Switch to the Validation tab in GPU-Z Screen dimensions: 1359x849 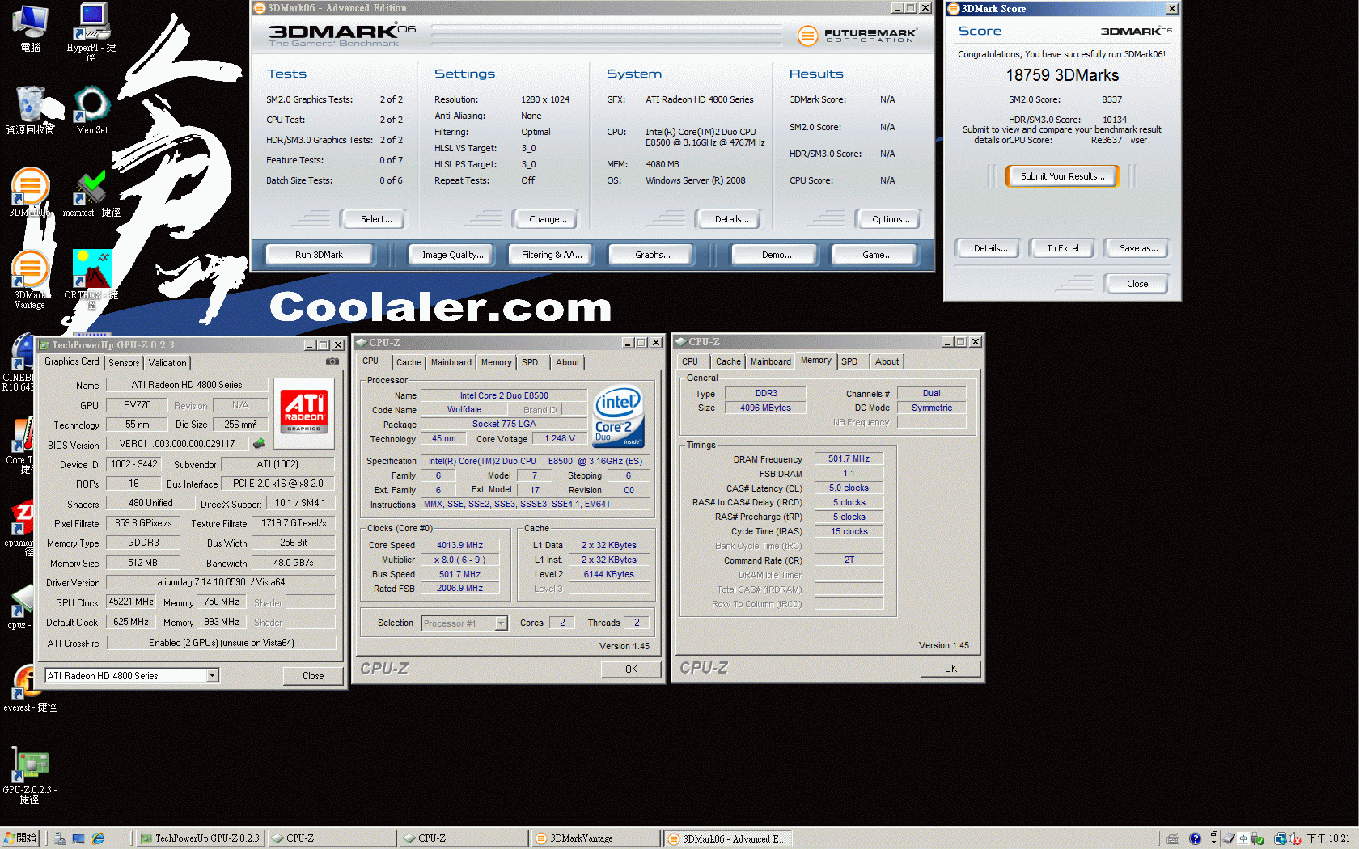167,363
